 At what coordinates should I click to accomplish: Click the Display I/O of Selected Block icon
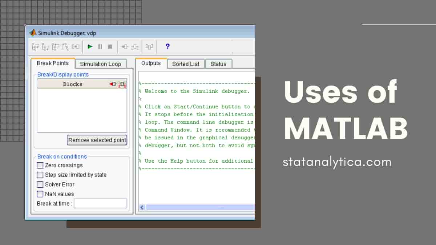click(x=134, y=46)
